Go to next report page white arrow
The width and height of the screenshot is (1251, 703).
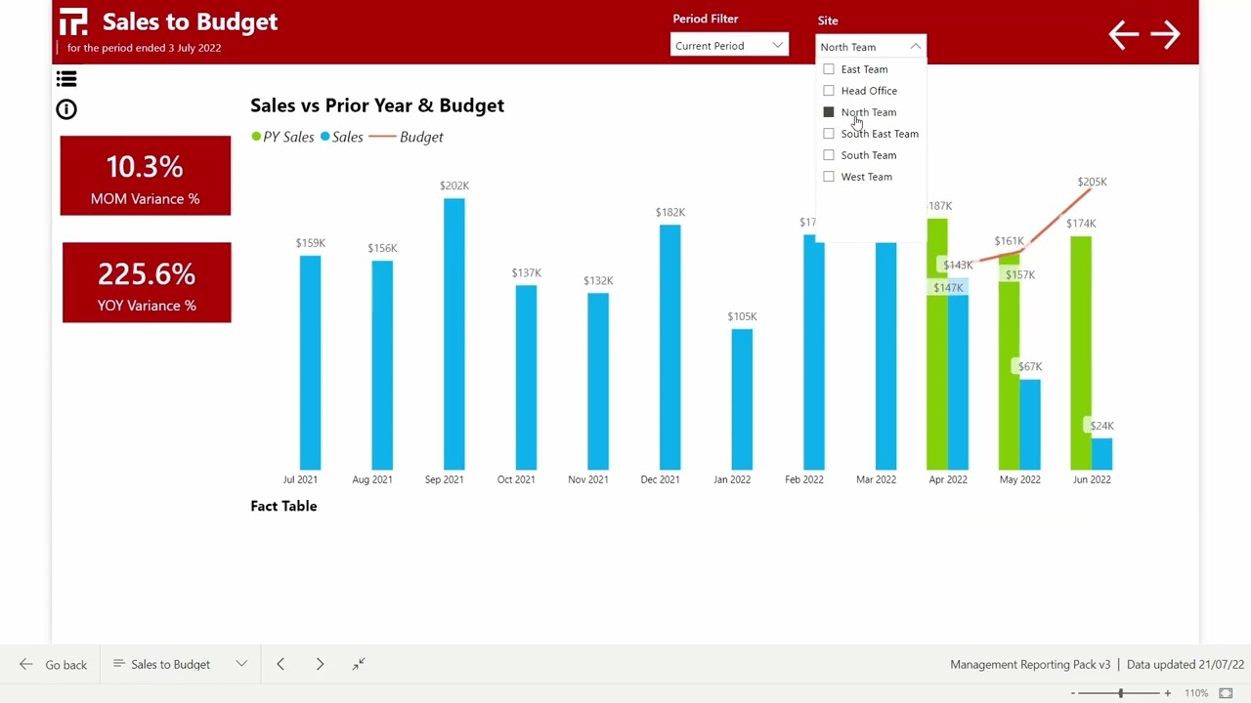point(1165,35)
